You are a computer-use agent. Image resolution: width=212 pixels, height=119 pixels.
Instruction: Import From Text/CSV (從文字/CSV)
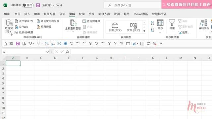pyautogui.click(x=24, y=21)
